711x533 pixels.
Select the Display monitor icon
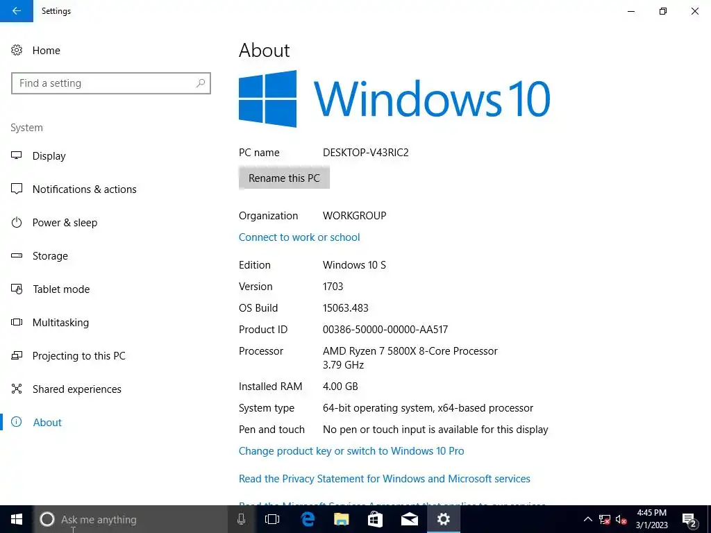[17, 155]
